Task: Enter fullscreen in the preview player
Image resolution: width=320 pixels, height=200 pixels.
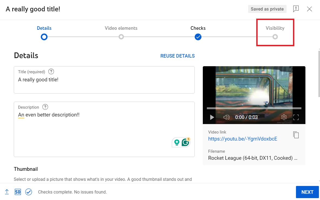Action: (x=296, y=117)
